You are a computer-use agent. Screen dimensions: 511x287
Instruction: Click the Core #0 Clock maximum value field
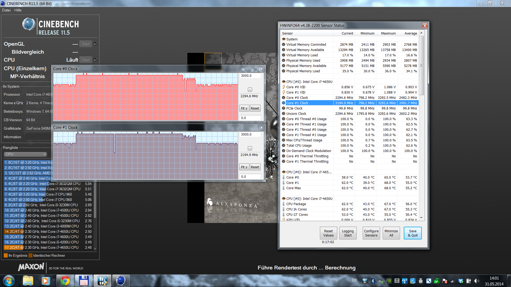250,76
